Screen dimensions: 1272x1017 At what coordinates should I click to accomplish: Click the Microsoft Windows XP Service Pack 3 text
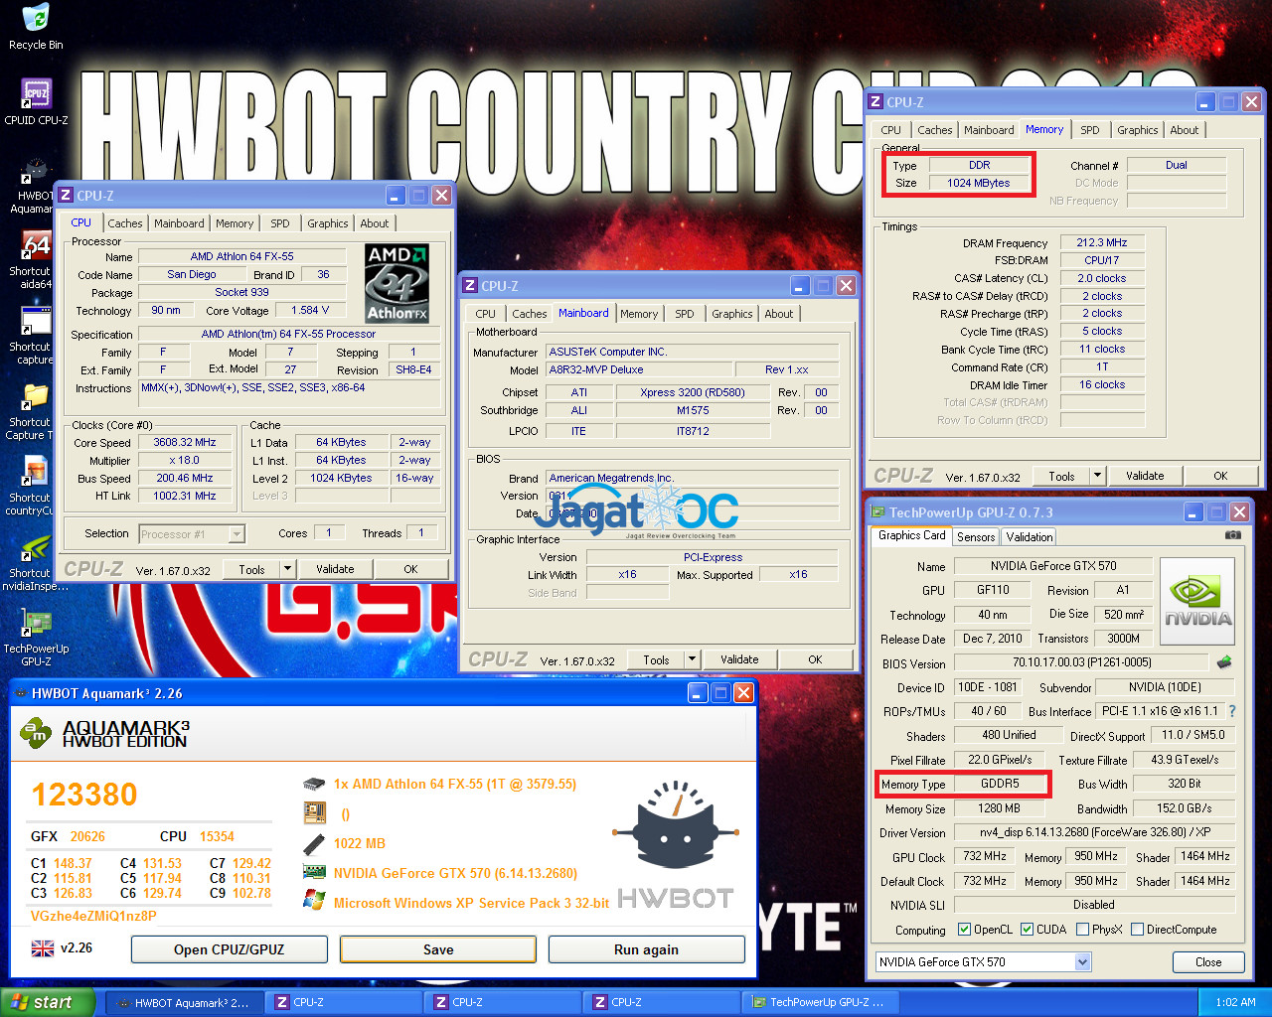coord(471,903)
